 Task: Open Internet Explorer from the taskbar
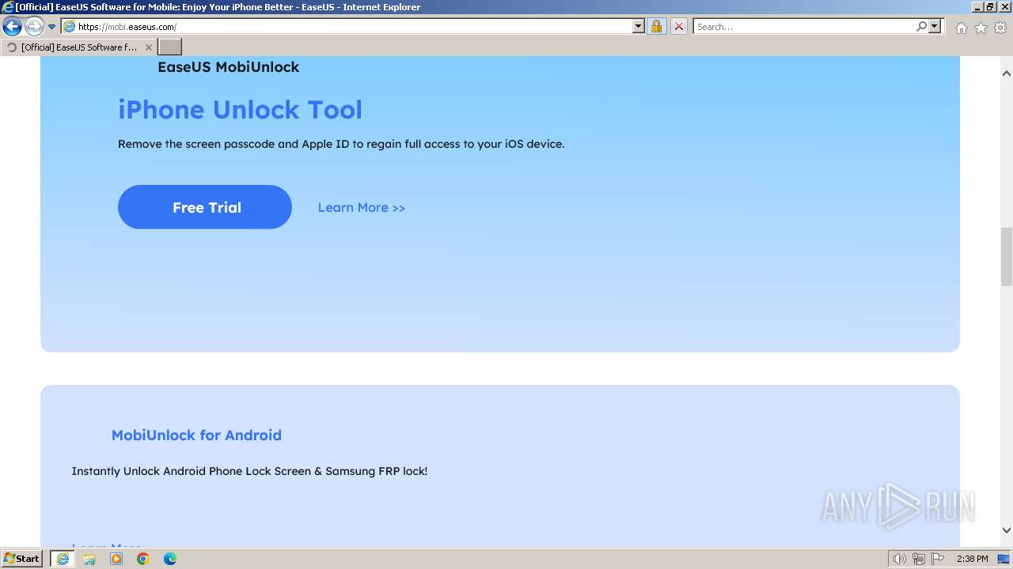pyautogui.click(x=63, y=559)
